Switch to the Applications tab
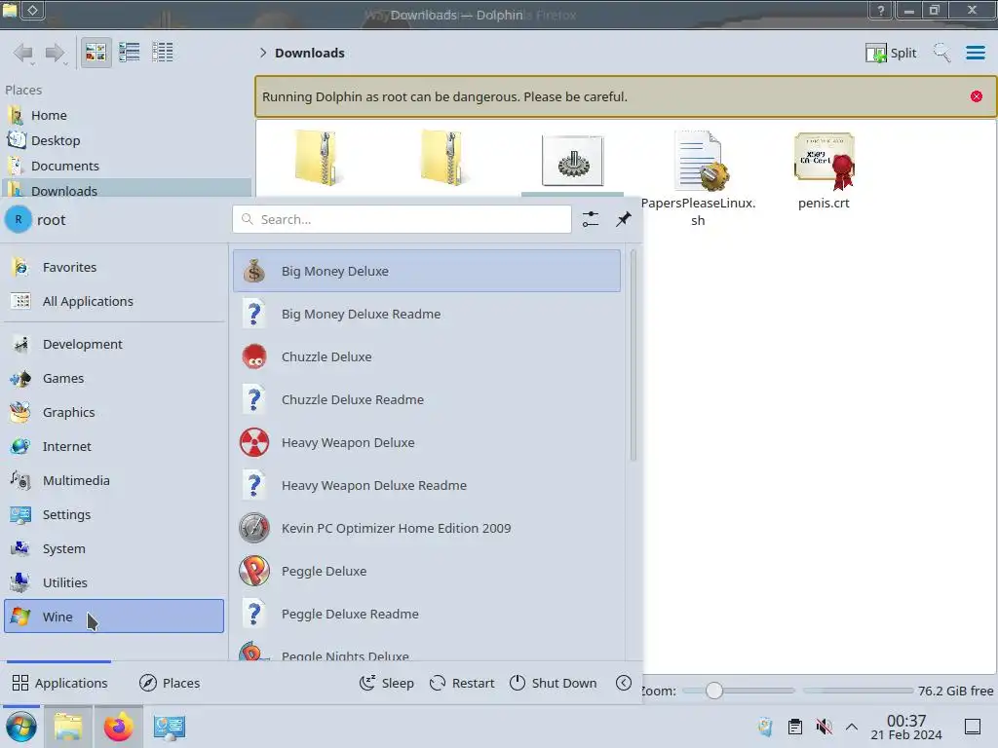The height and width of the screenshot is (748, 998). 59,683
